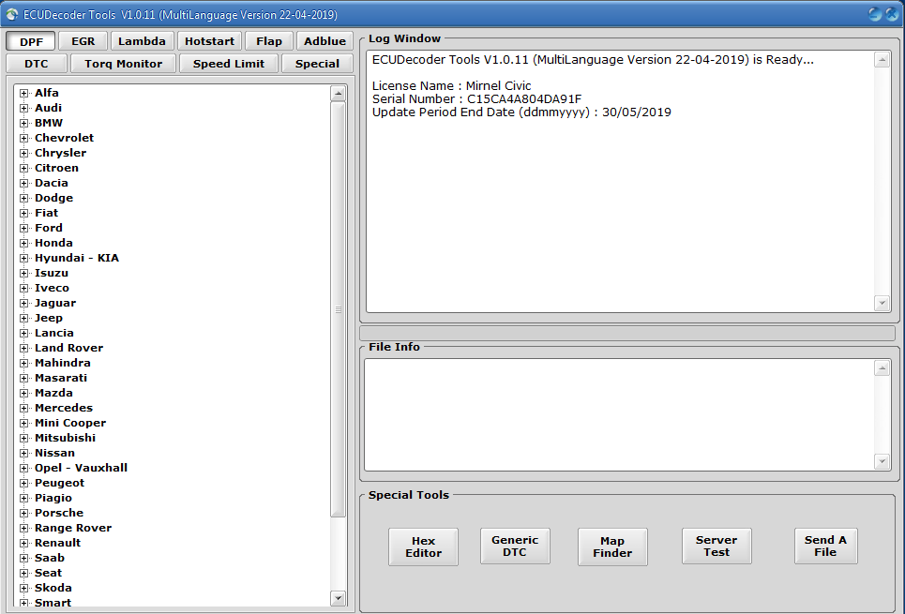Image resolution: width=905 pixels, height=614 pixels.
Task: Switch to Speed Limit tab
Action: tap(229, 64)
